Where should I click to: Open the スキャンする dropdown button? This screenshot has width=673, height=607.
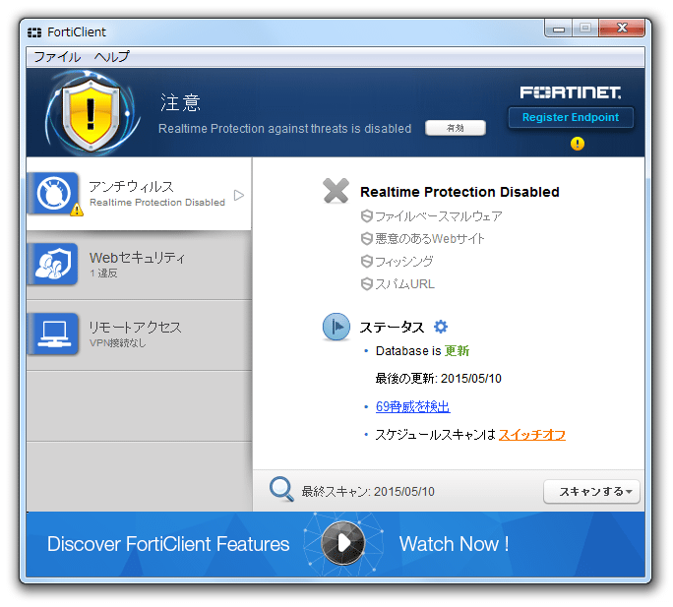pos(591,492)
